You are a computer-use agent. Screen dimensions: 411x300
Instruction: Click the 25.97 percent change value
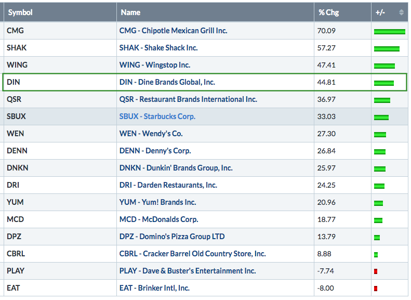click(x=326, y=168)
